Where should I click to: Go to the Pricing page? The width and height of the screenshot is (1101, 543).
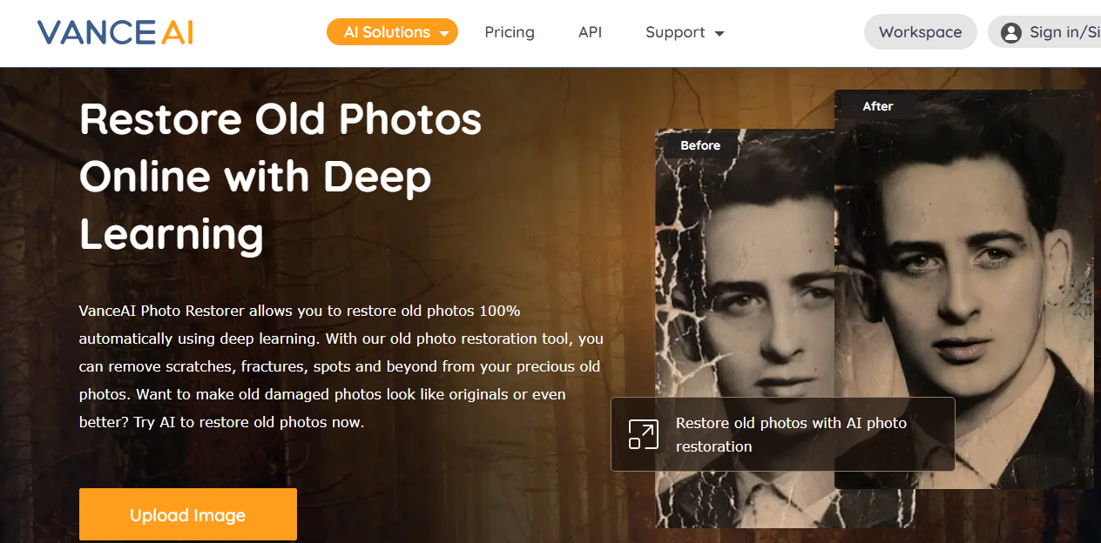[510, 32]
